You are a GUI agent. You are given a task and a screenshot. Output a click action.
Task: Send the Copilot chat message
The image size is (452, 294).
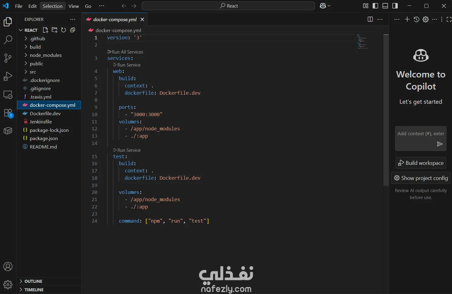(440, 144)
